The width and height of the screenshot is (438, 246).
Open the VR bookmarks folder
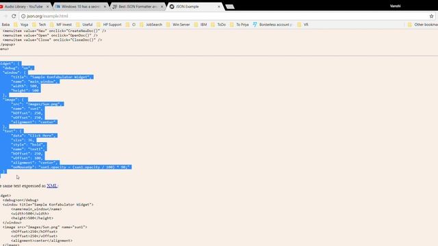coord(302,25)
